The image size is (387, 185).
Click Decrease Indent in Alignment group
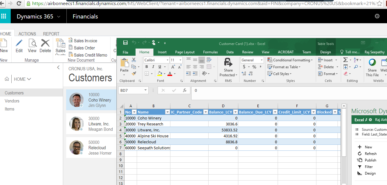point(189,73)
